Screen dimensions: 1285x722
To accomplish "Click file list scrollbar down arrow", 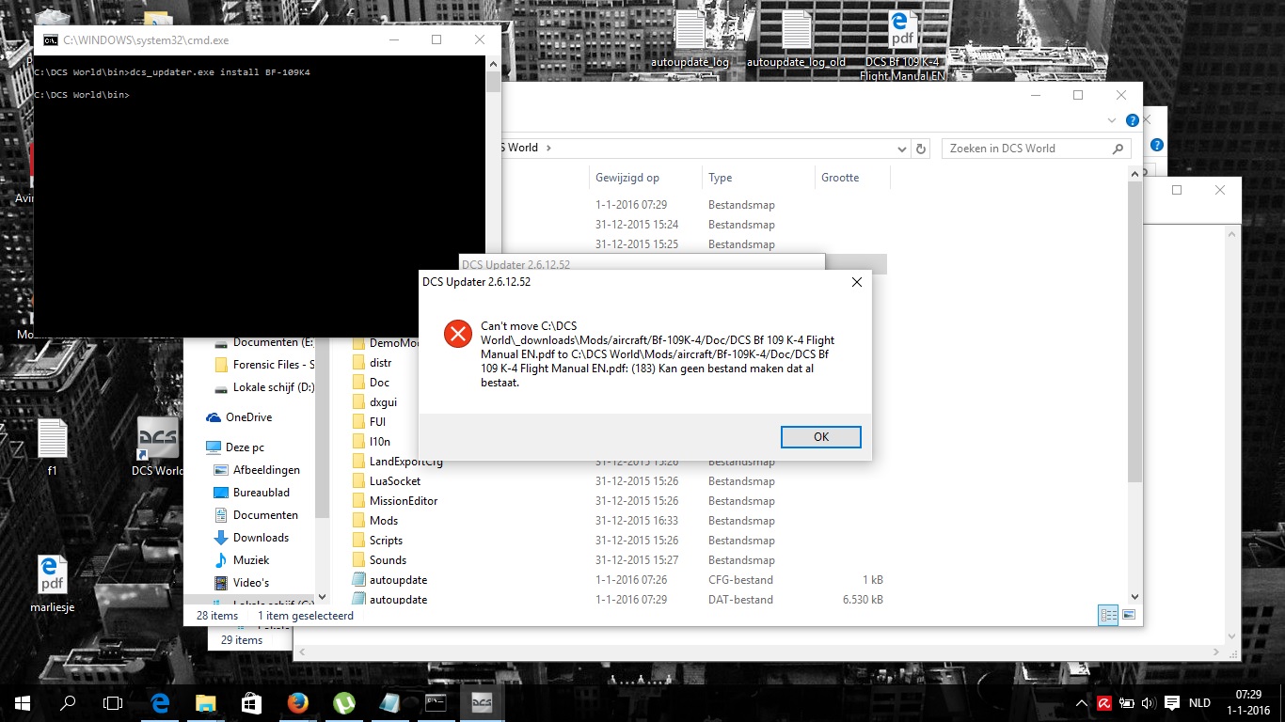I will click(1134, 597).
